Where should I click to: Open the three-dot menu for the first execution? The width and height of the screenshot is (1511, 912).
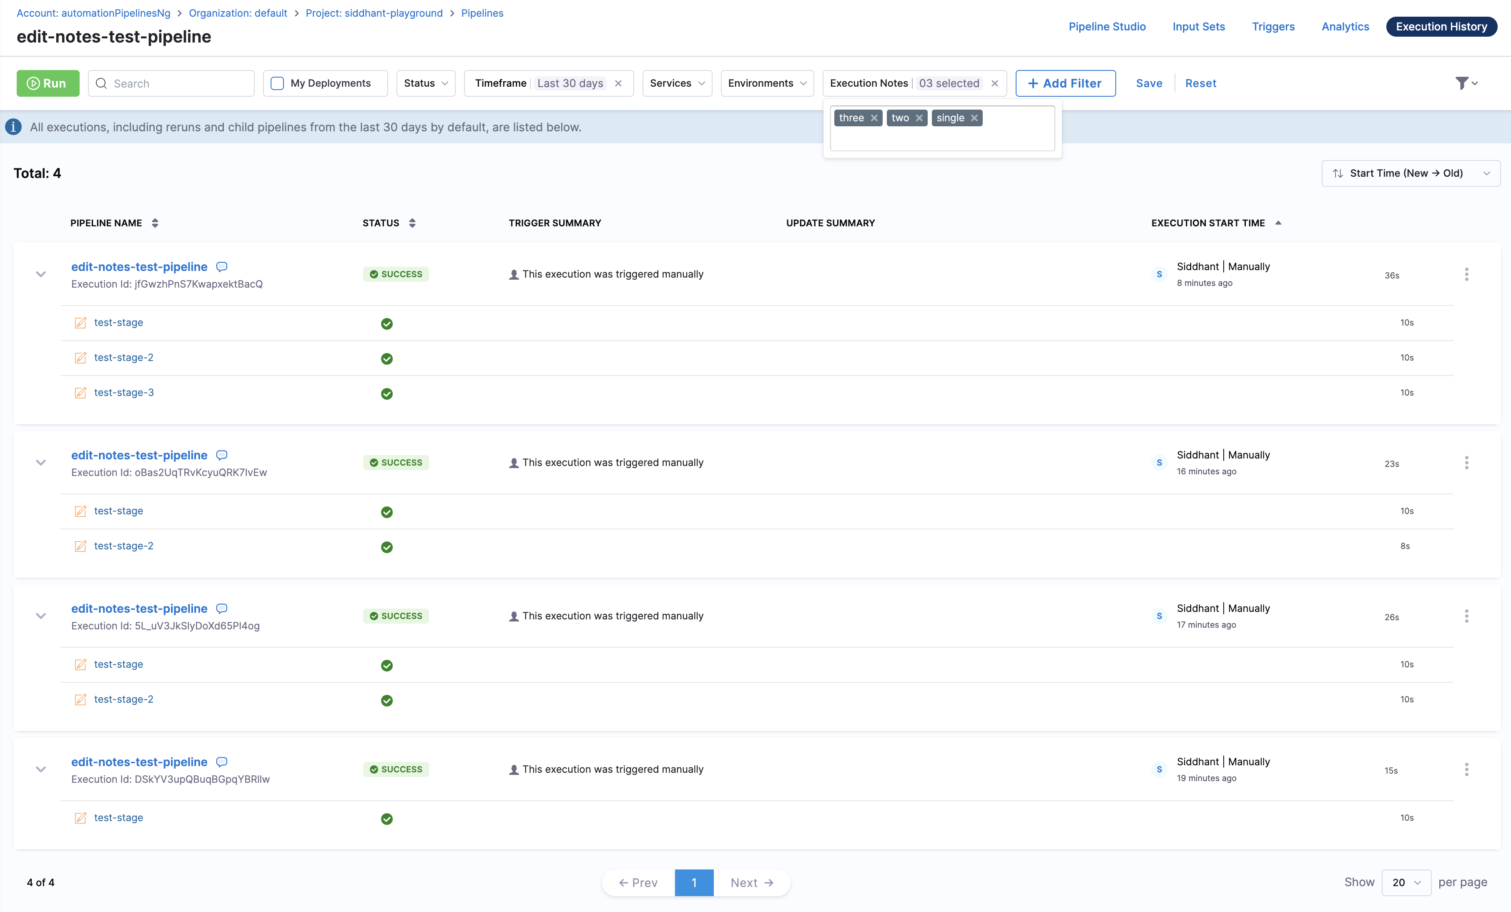pos(1467,274)
